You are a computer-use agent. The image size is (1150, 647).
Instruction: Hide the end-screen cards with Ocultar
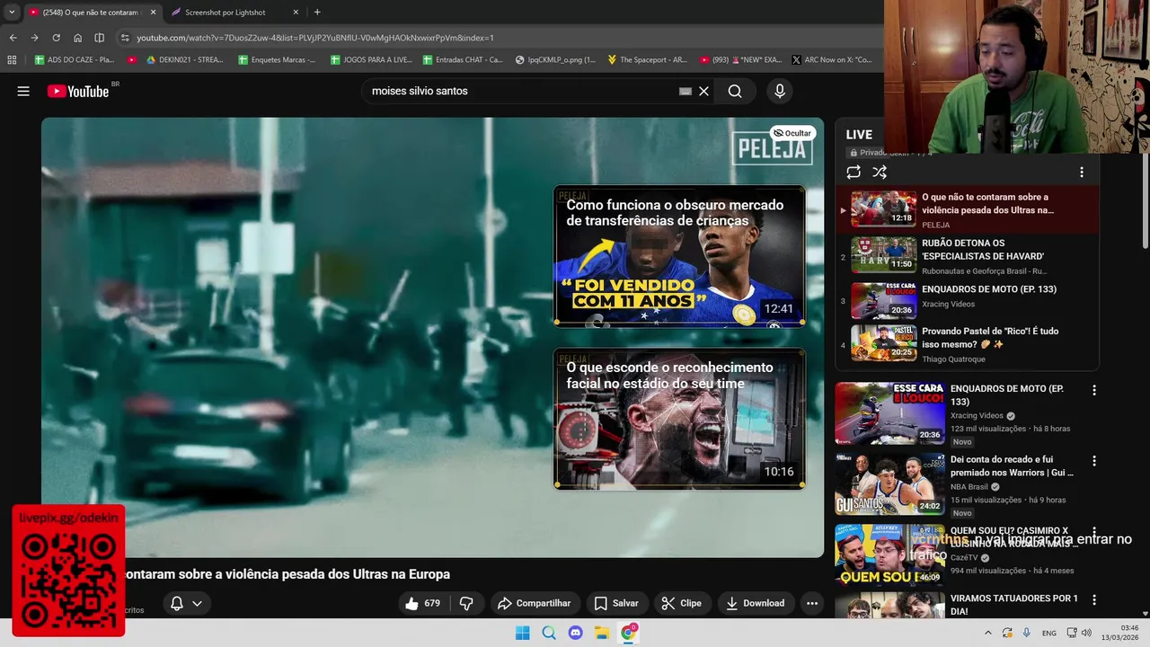click(792, 133)
